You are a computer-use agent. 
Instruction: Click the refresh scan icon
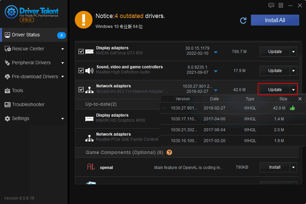pyautogui.click(x=243, y=20)
